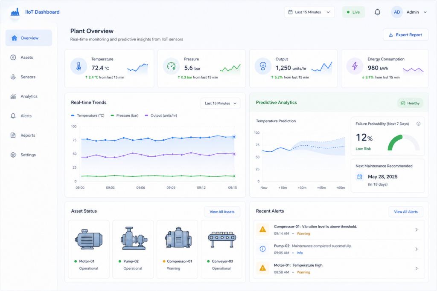This screenshot has height=291, width=437.
Task: Click the May 28, 2025 maintenance date
Action: pos(383,177)
